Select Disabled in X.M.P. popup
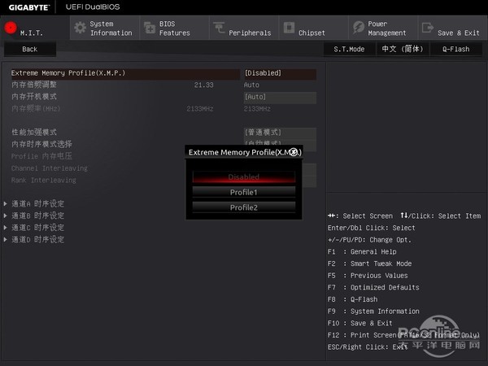 (x=244, y=176)
